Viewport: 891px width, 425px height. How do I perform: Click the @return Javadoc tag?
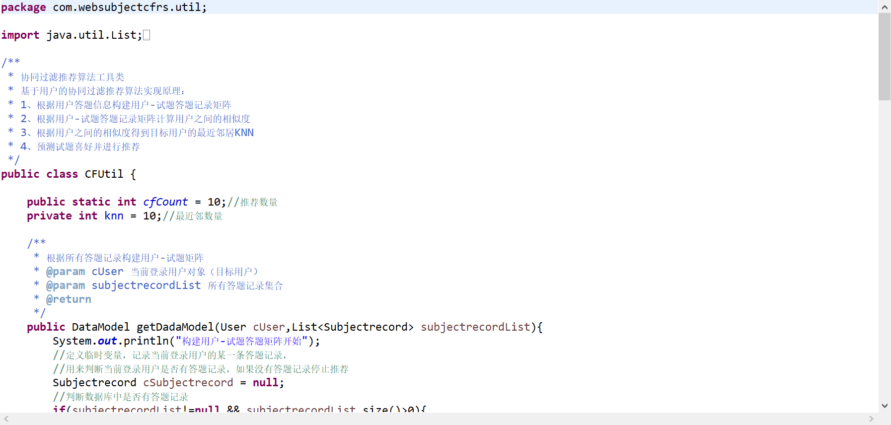(x=69, y=299)
